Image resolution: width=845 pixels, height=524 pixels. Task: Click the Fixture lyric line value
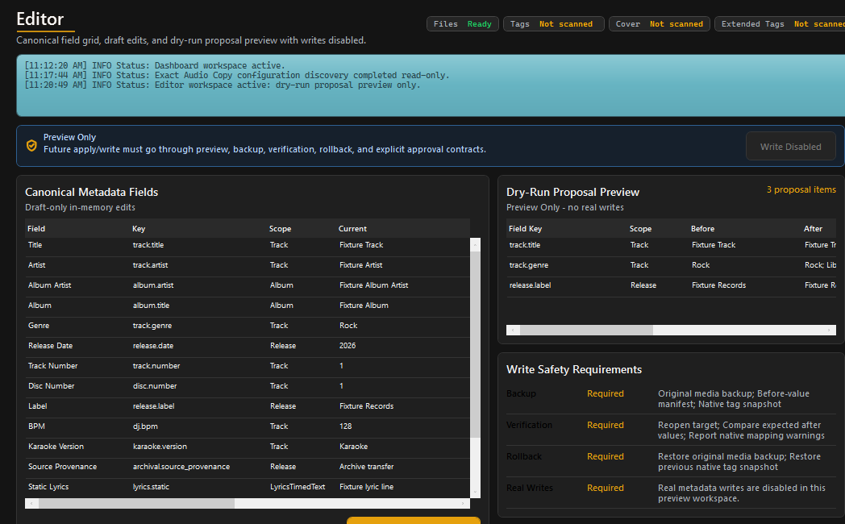[366, 487]
